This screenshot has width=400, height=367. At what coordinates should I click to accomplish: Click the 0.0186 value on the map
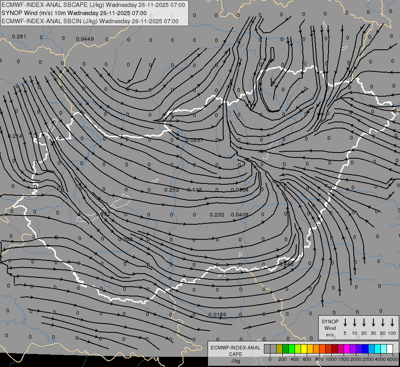pos(217,314)
